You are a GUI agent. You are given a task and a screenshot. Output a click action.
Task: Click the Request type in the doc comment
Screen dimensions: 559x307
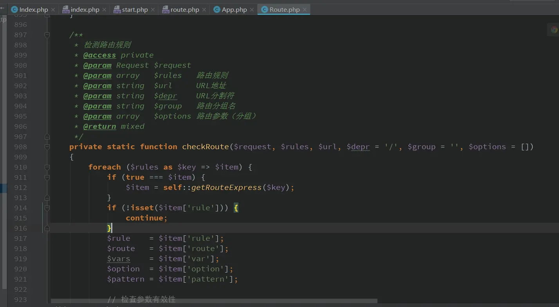pyautogui.click(x=133, y=65)
